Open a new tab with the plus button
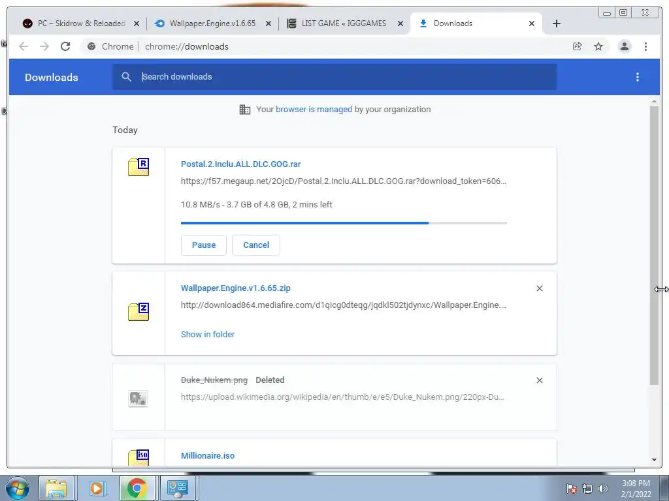 (x=557, y=23)
